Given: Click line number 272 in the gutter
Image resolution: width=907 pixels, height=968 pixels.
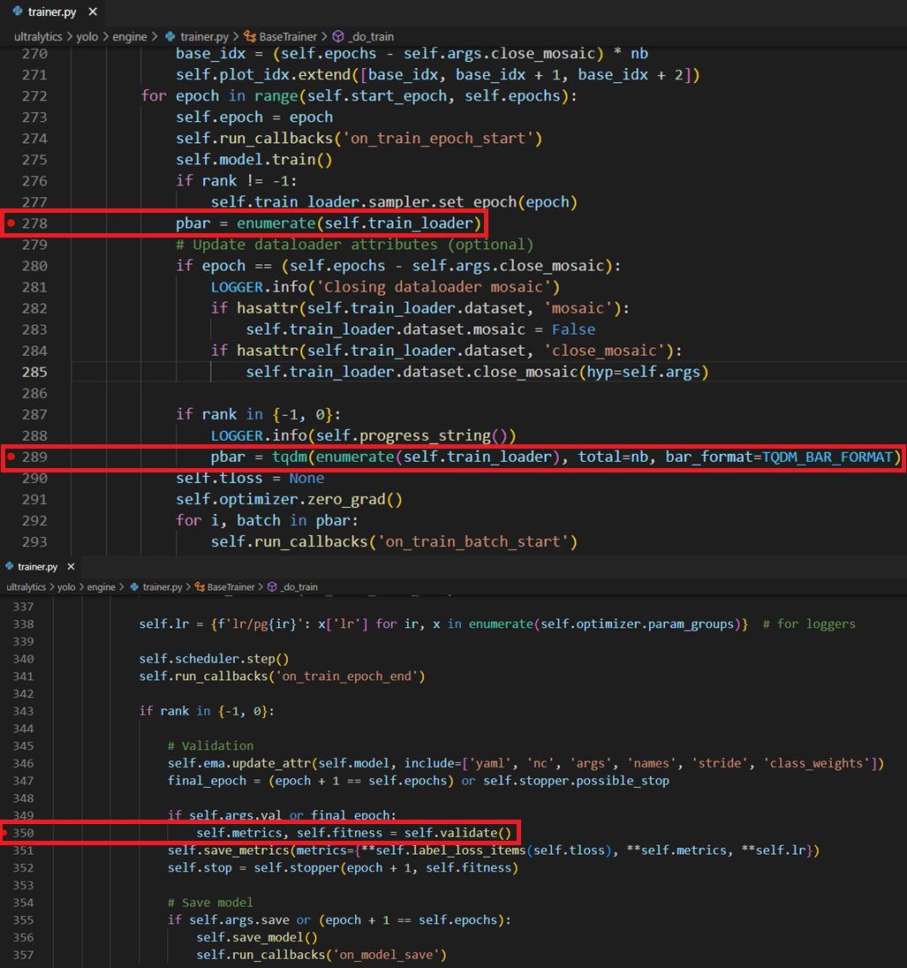Looking at the screenshot, I should pyautogui.click(x=34, y=96).
